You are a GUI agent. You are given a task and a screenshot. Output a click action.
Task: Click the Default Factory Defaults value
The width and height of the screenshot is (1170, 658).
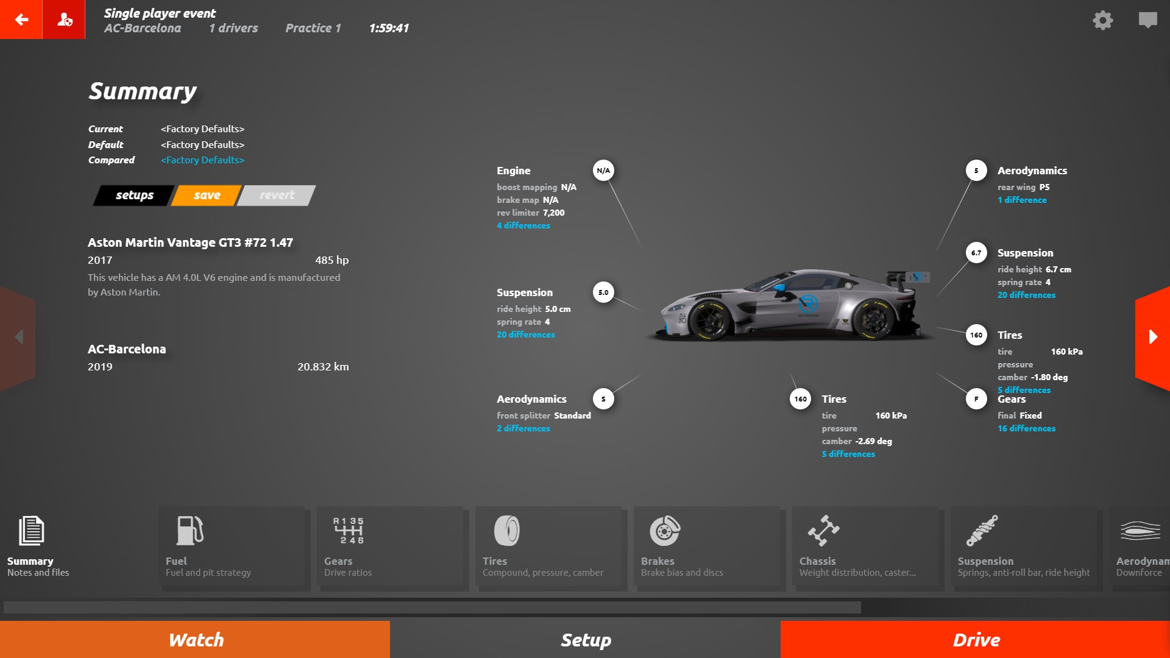click(x=202, y=144)
